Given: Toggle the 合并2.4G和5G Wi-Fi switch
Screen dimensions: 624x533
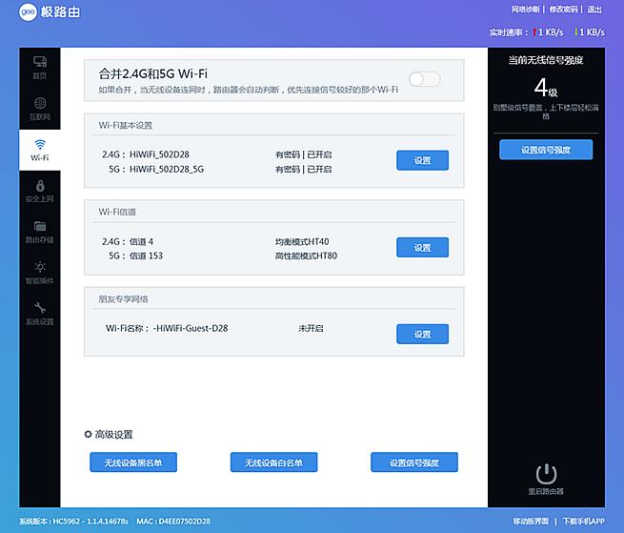Looking at the screenshot, I should pyautogui.click(x=424, y=79).
